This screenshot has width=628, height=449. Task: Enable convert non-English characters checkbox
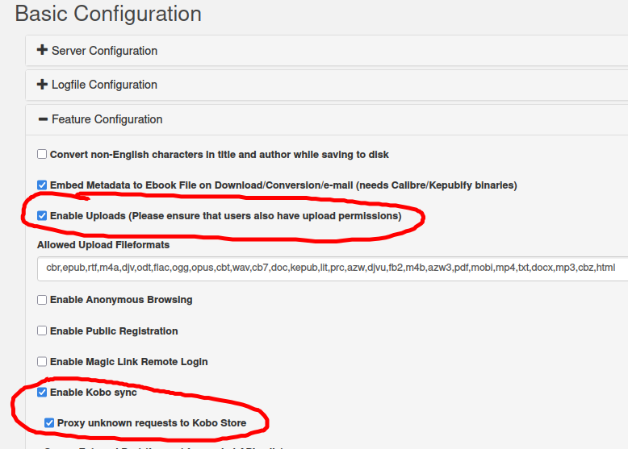pyautogui.click(x=42, y=154)
